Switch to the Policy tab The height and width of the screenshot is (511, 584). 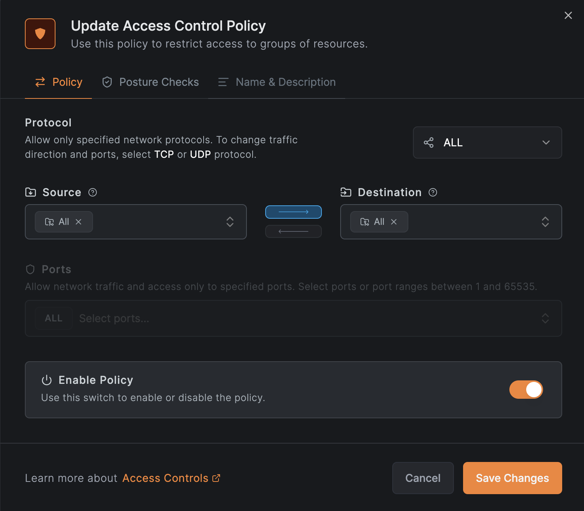[58, 82]
